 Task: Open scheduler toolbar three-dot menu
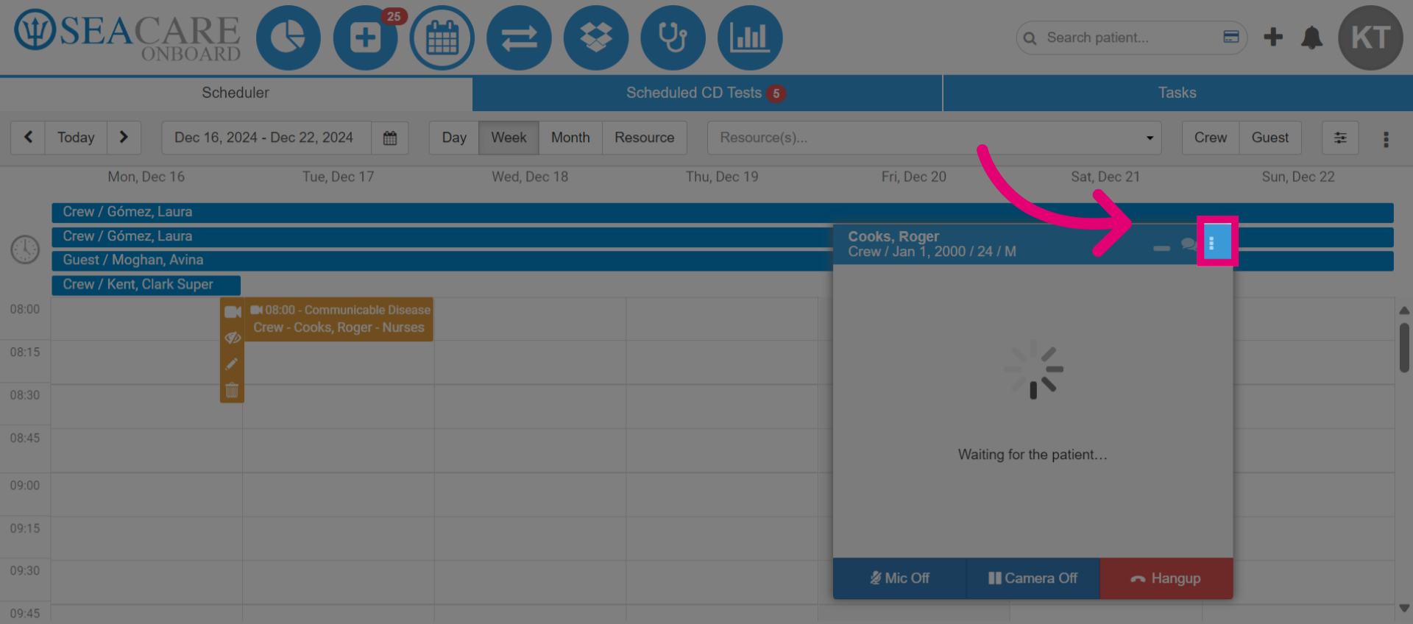point(1386,139)
